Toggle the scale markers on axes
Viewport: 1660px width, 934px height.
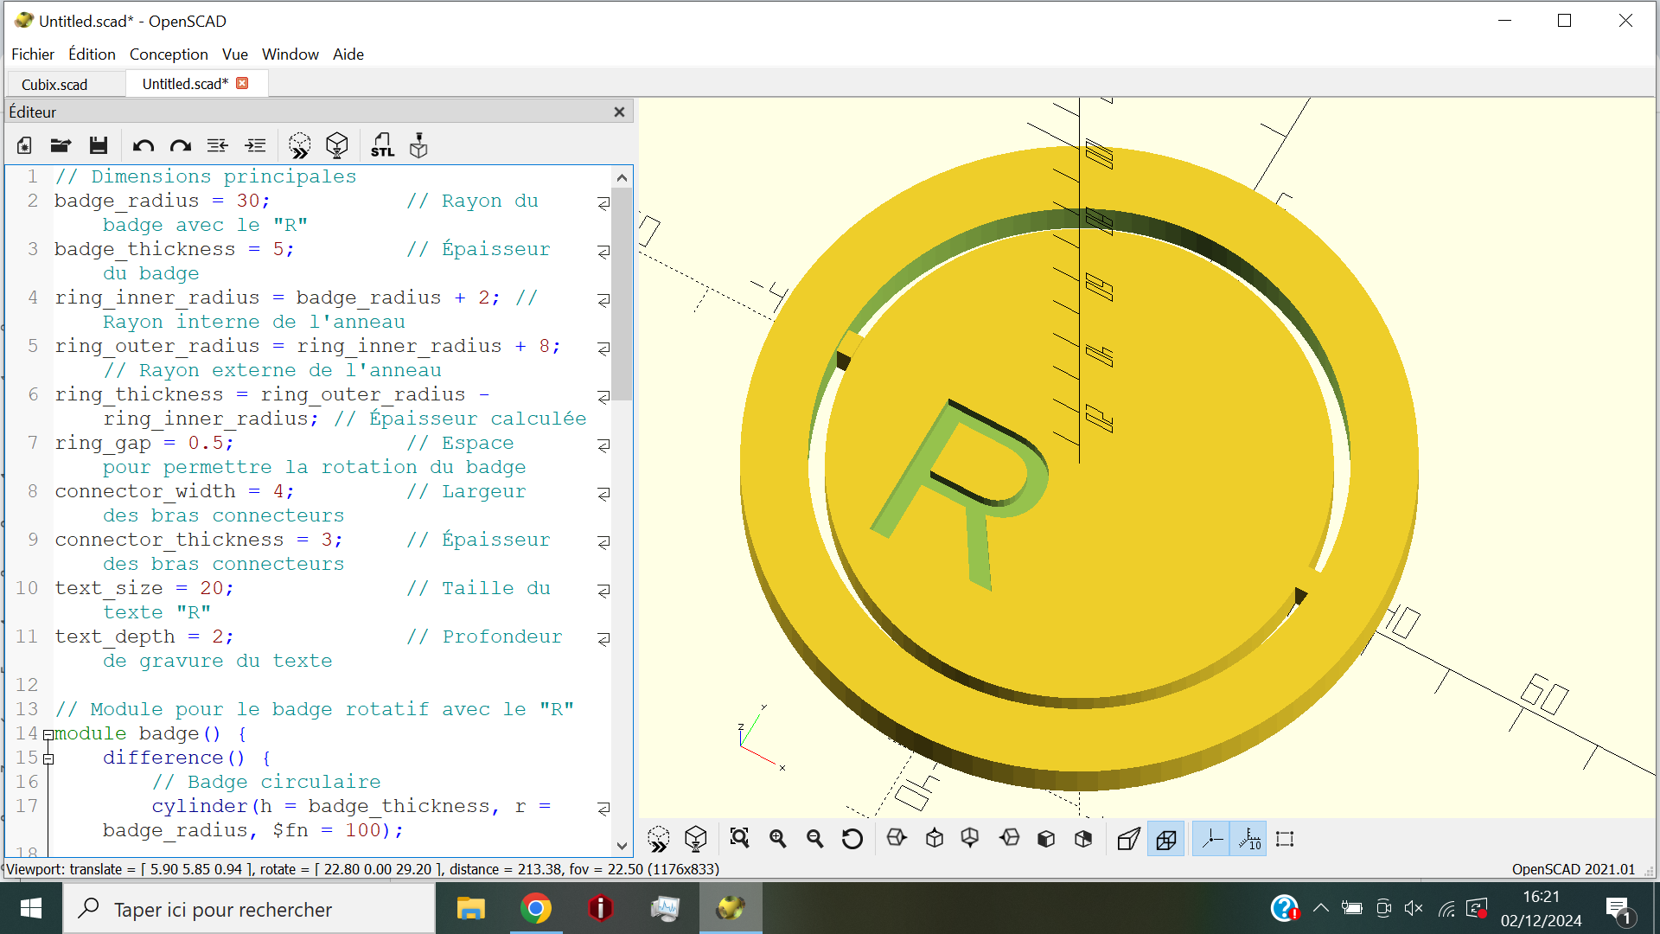click(x=1248, y=839)
